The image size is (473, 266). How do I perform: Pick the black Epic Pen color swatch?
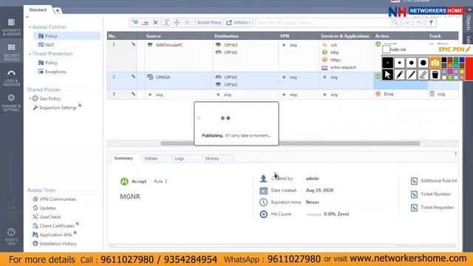[x=444, y=60]
